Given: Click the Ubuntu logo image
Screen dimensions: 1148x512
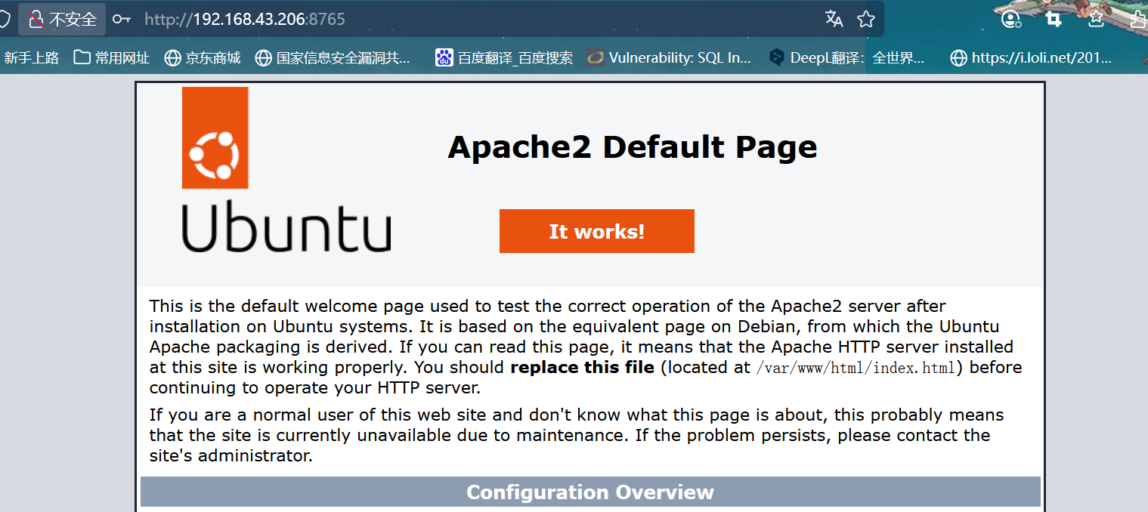Looking at the screenshot, I should point(286,169).
